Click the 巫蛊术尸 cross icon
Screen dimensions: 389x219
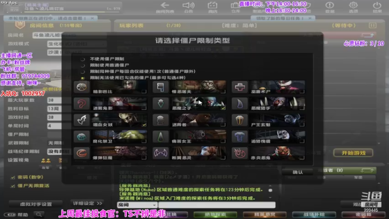pos(239,87)
